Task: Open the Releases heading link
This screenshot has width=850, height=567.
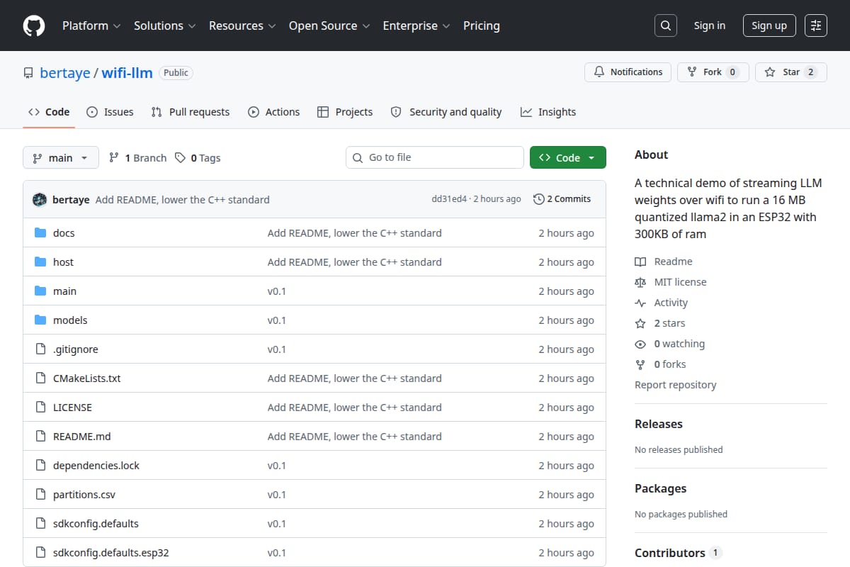Action: click(x=659, y=424)
